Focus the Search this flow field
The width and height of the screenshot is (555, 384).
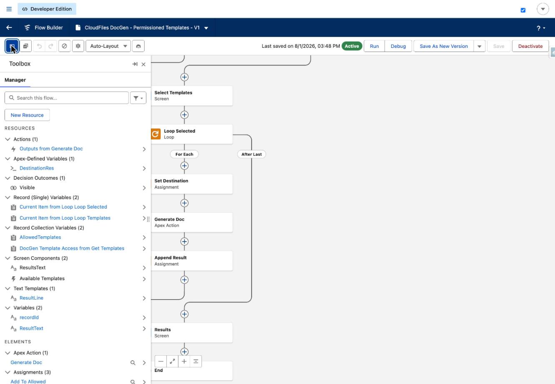pyautogui.click(x=67, y=98)
